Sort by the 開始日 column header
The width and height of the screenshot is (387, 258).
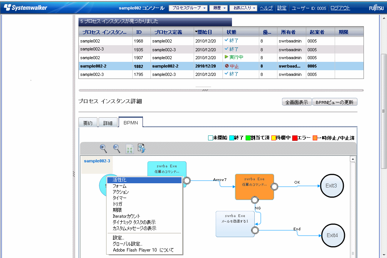coord(208,32)
